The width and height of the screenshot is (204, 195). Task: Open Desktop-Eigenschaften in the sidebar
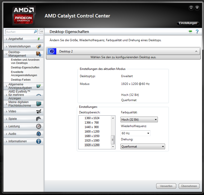25,67
